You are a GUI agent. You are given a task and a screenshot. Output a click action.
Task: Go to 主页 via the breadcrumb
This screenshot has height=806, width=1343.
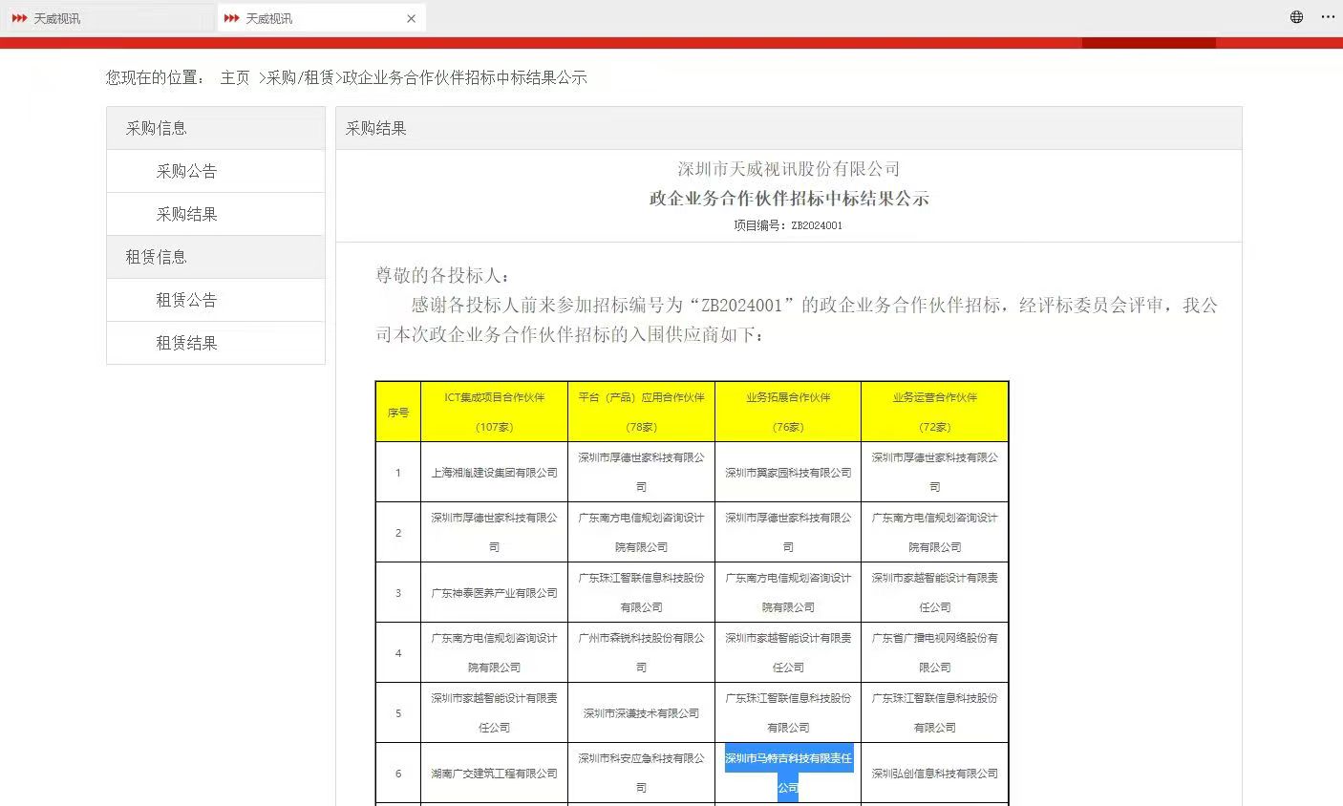click(235, 78)
